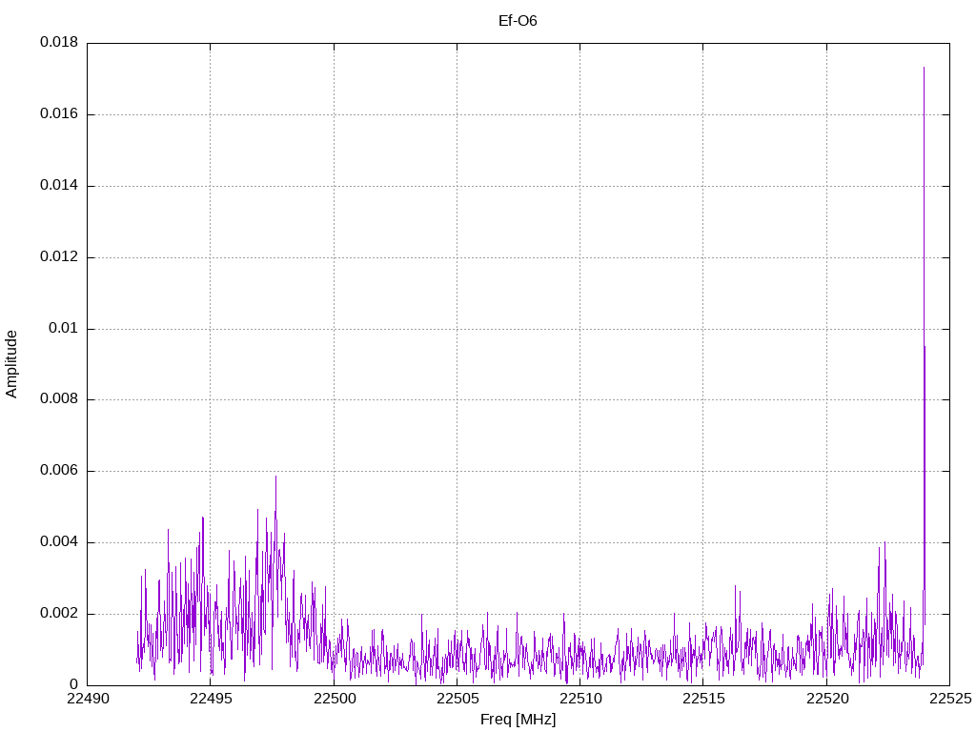The width and height of the screenshot is (976, 732).
Task: Click the y-axis value 0.006
Action: click(x=59, y=471)
